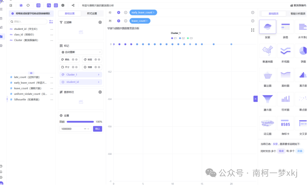Select the class_id (班级ID) field
307x185 pixels.
(x=24, y=35)
